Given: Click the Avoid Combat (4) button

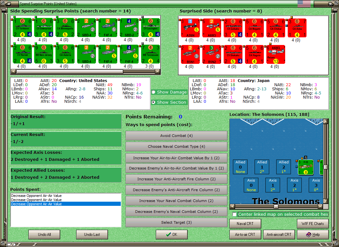Looking at the screenshot, I should coord(177,136).
